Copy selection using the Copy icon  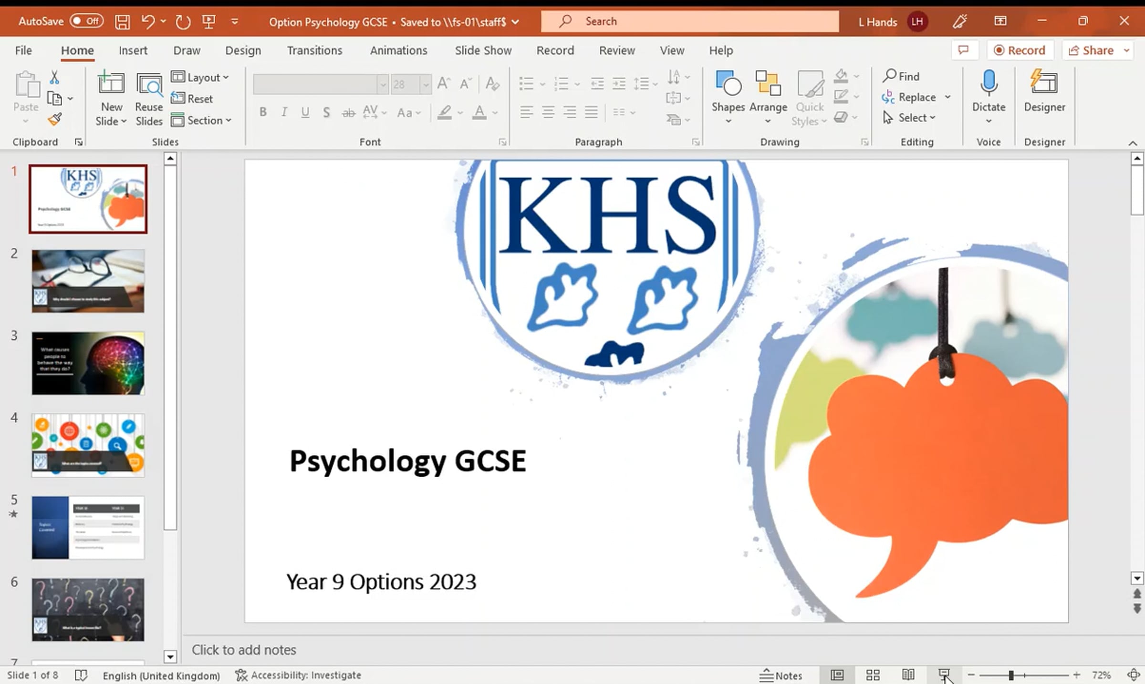[54, 99]
